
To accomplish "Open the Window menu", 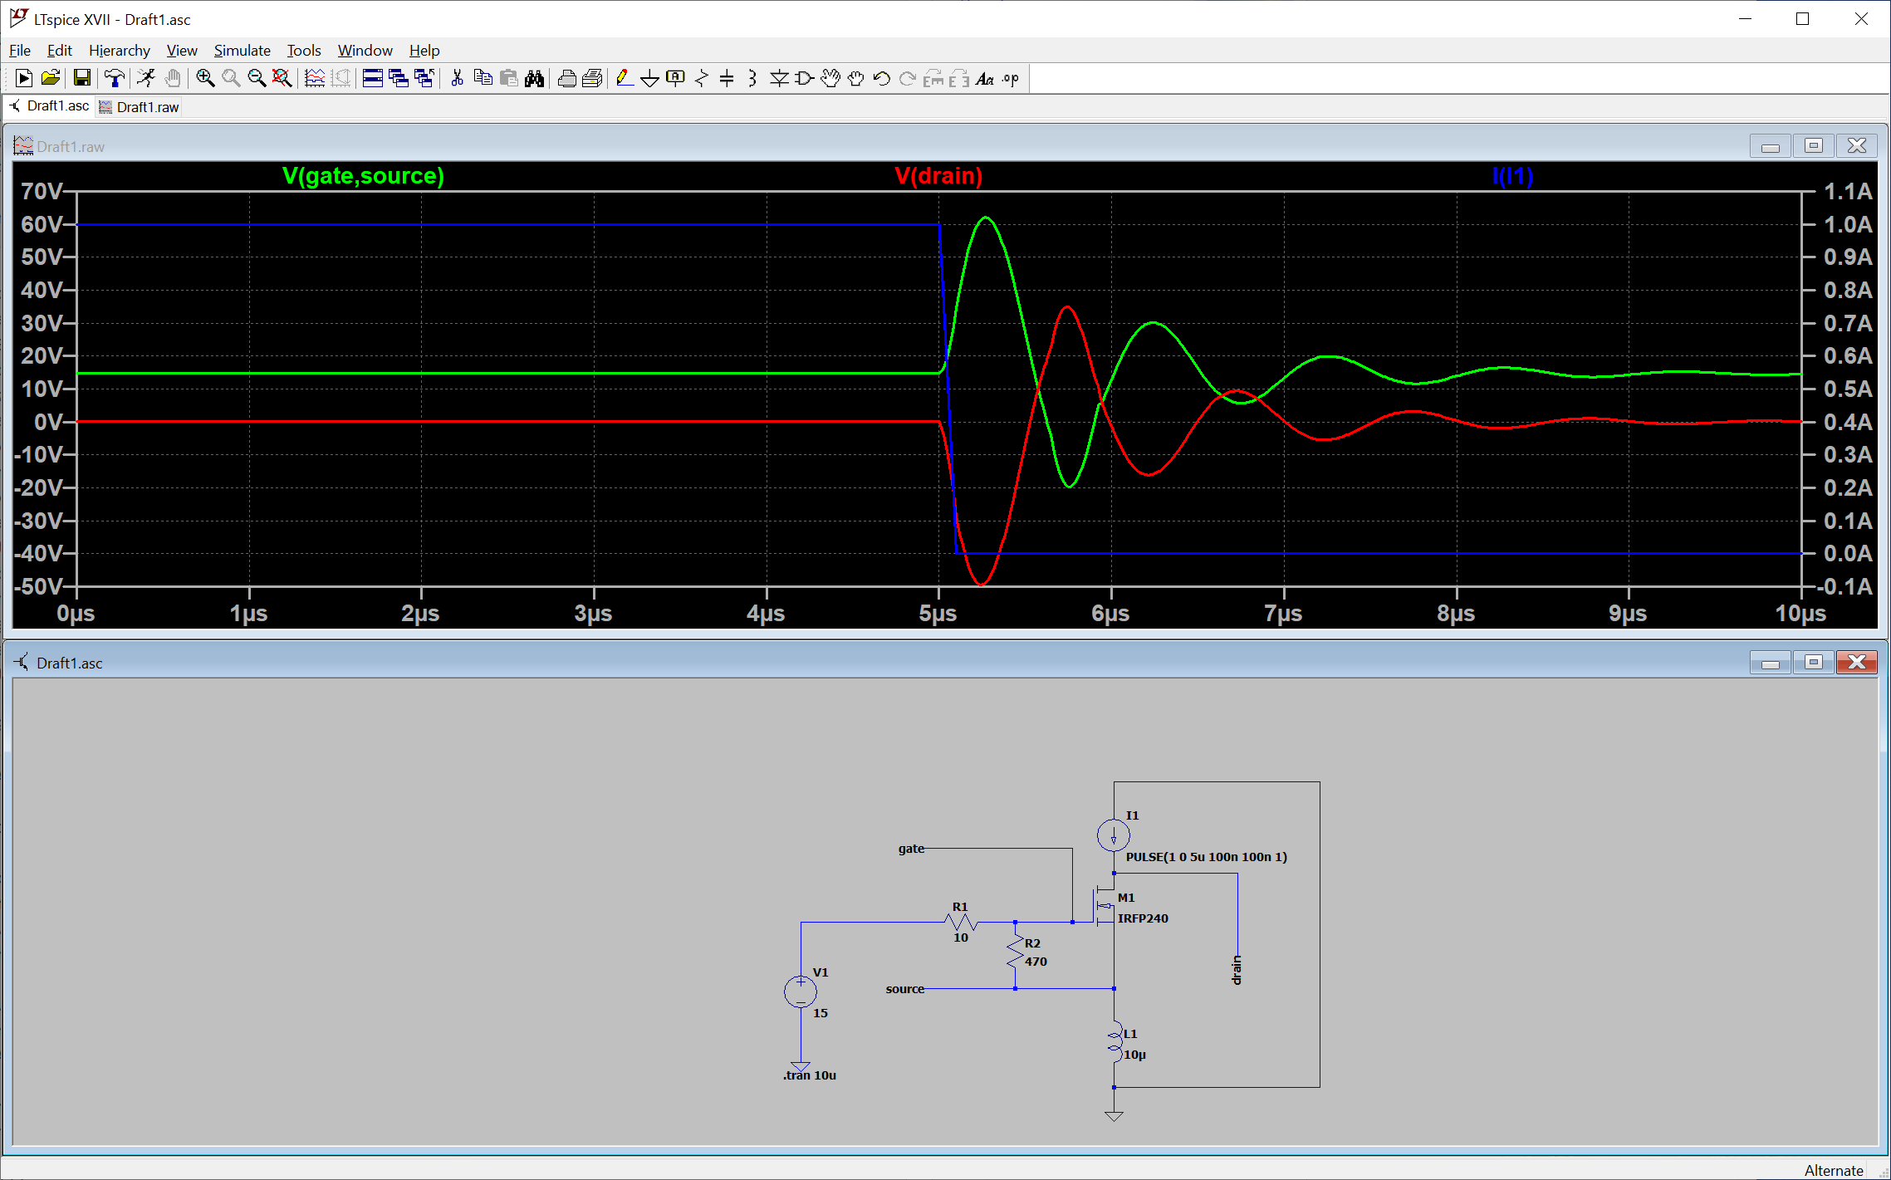I will click(365, 51).
